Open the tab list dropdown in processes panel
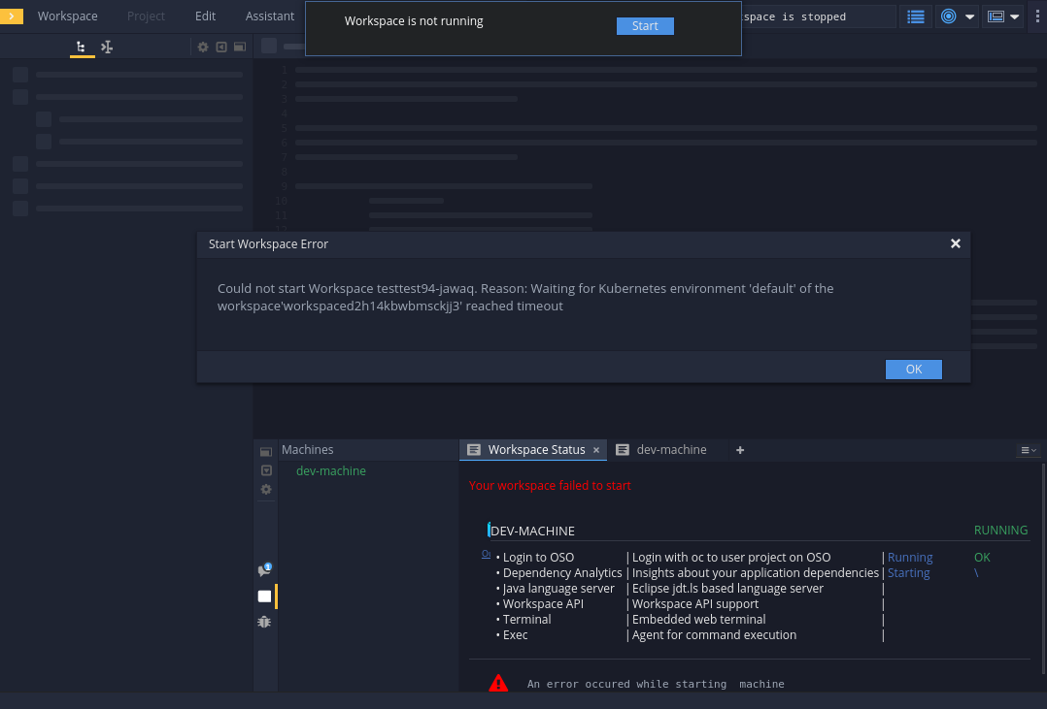This screenshot has width=1047, height=709. 1028,449
